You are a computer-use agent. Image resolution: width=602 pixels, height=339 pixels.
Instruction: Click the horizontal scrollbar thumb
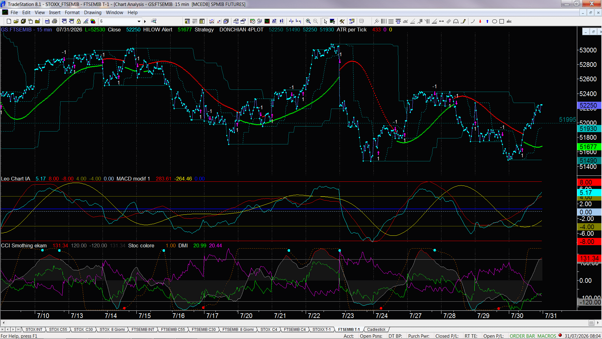click(x=591, y=323)
